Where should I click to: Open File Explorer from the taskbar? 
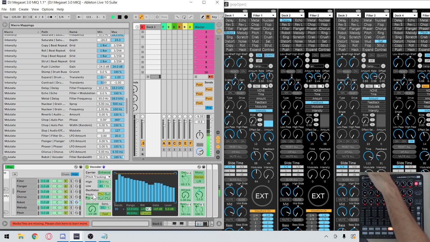[x=20, y=236]
